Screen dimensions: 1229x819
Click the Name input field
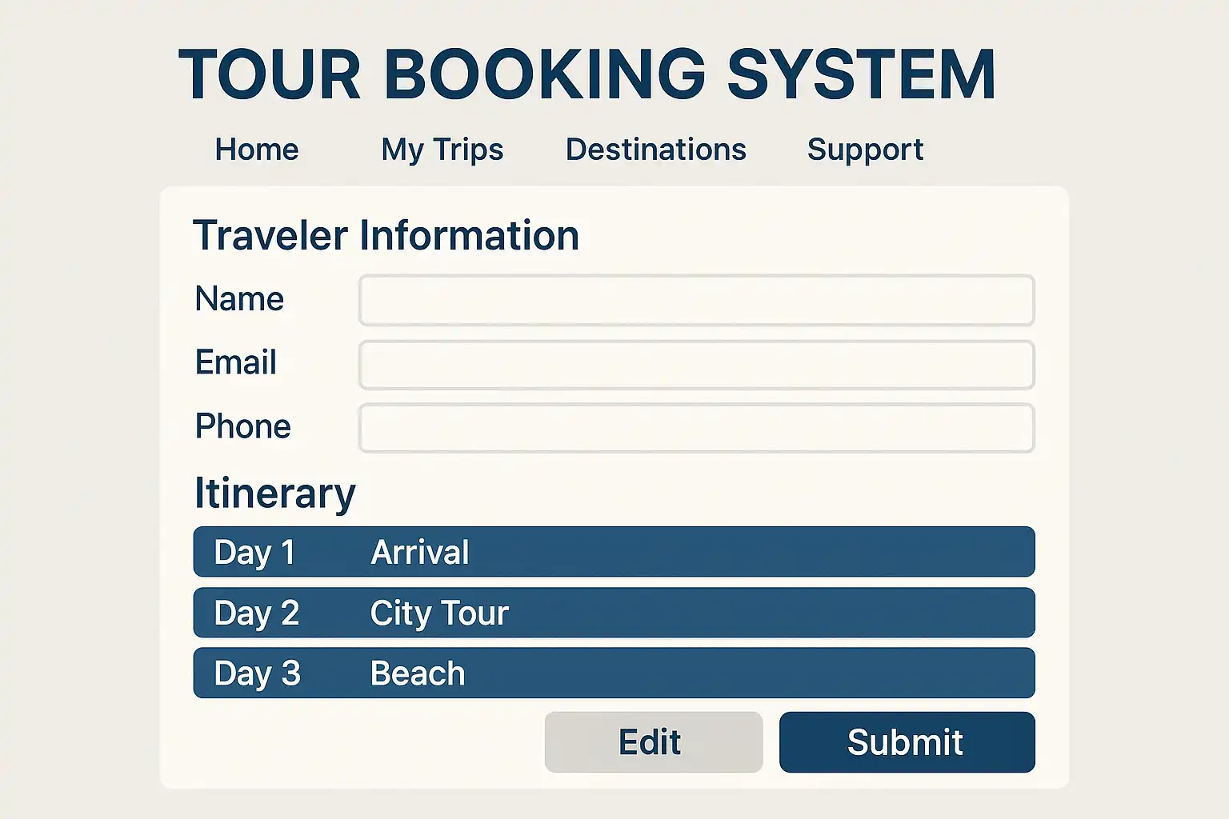point(696,301)
